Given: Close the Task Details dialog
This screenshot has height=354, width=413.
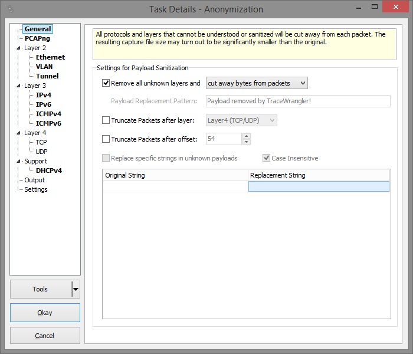Looking at the screenshot, I should click(x=395, y=7).
